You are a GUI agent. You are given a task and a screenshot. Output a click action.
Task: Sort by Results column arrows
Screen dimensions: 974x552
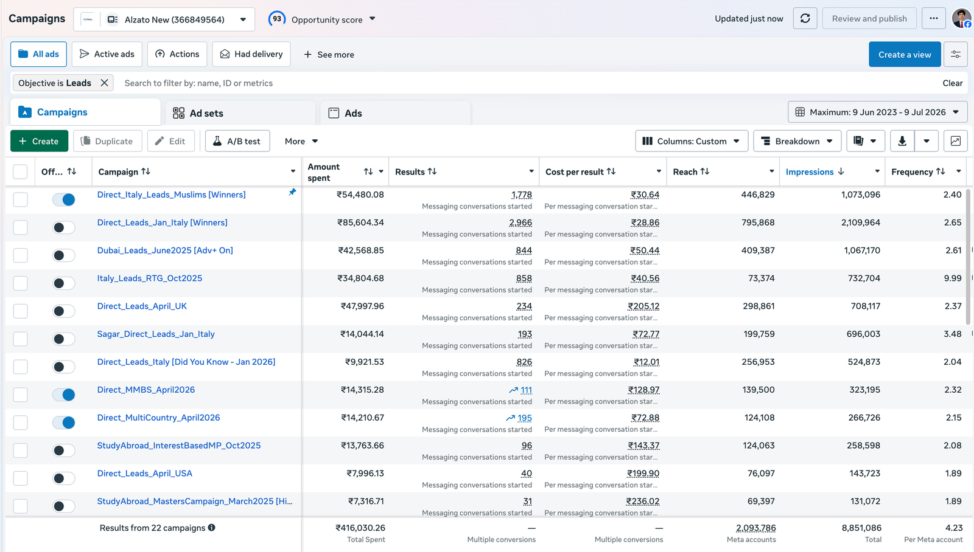432,171
